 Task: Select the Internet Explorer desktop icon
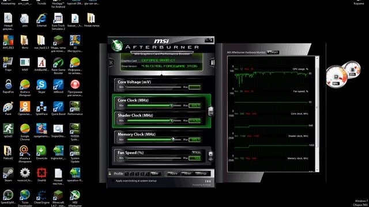click(x=42, y=20)
